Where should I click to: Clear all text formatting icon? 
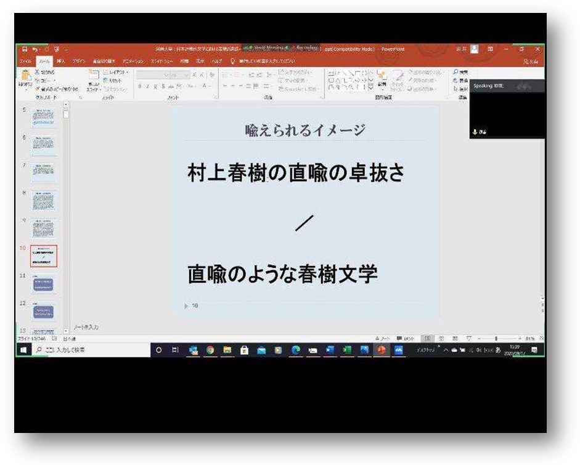pyautogui.click(x=212, y=75)
